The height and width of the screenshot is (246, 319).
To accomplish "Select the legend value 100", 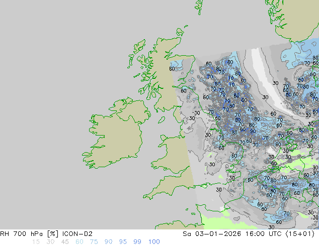I will coord(154,242).
